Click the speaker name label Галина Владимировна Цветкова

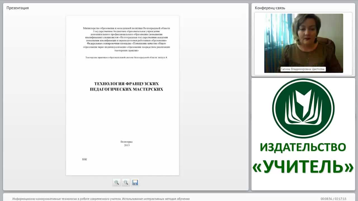303,69
